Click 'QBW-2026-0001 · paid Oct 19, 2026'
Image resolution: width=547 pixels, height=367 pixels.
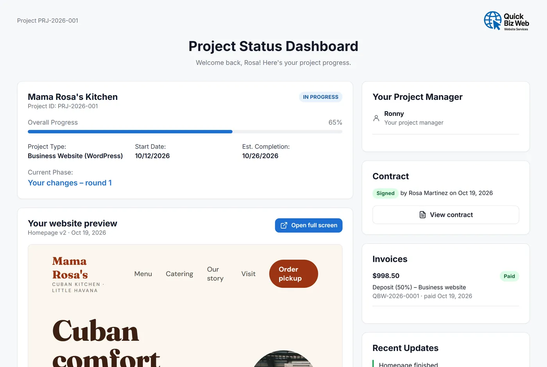coord(422,296)
